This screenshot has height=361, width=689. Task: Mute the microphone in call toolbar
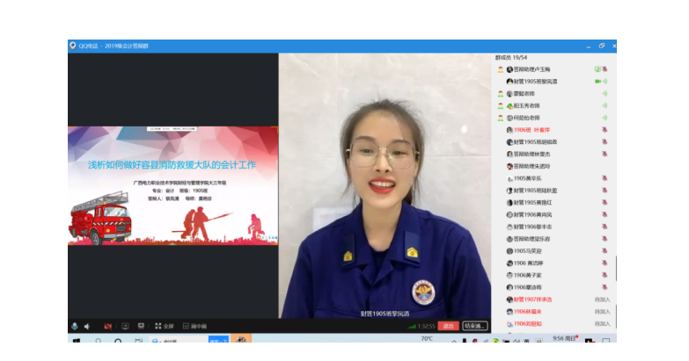click(75, 326)
